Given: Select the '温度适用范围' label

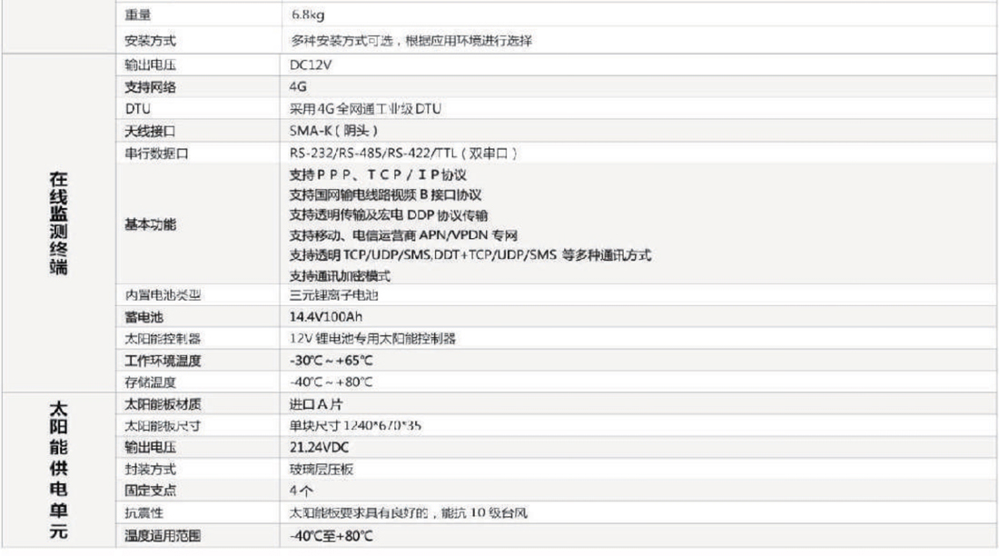Looking at the screenshot, I should click(163, 536).
